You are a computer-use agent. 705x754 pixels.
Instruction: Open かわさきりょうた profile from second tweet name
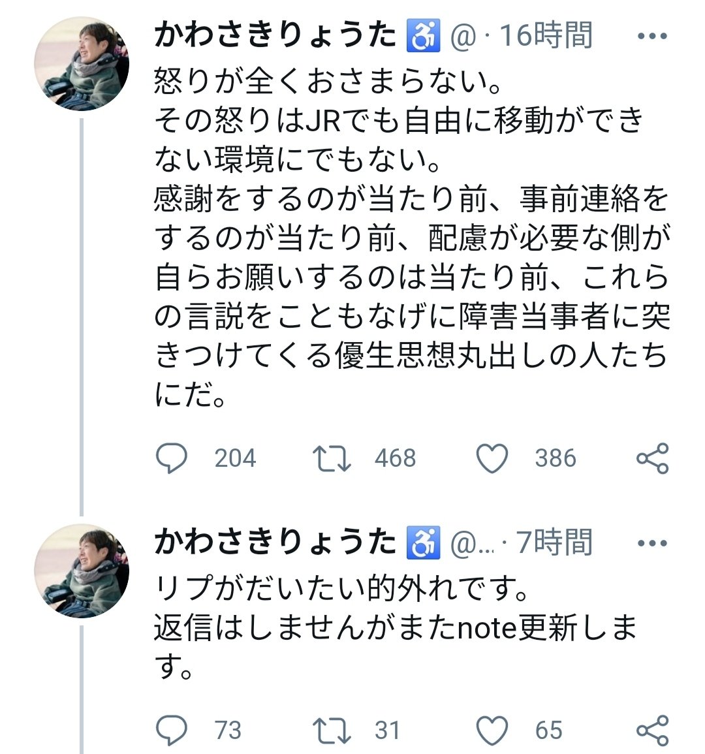tap(275, 543)
